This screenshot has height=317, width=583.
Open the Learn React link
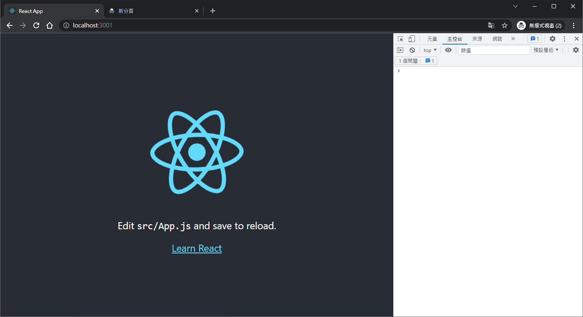point(197,248)
